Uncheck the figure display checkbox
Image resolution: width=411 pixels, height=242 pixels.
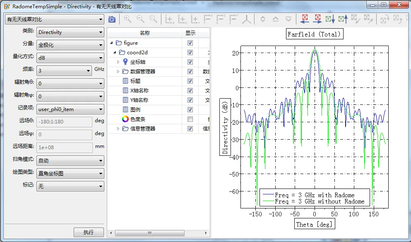click(x=190, y=43)
